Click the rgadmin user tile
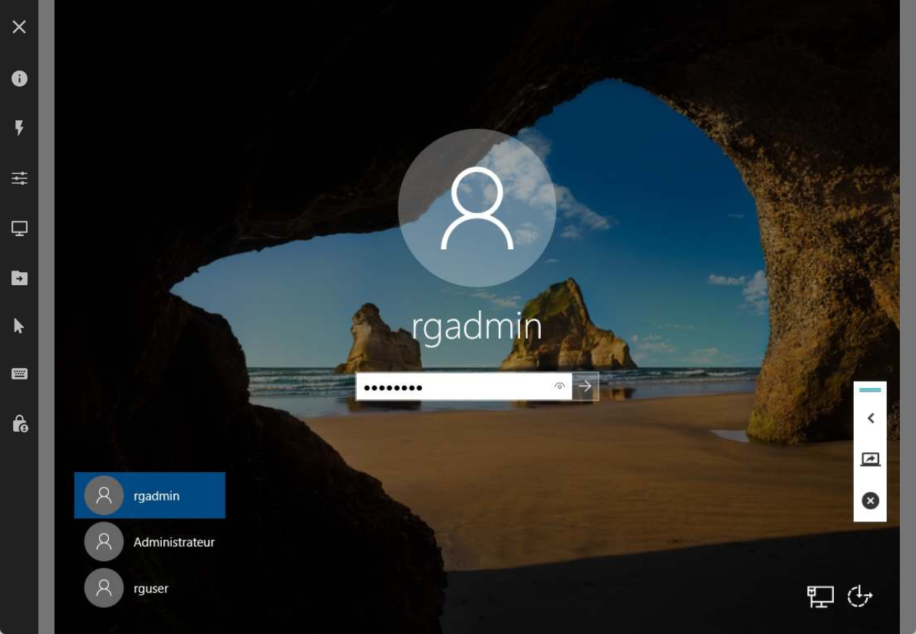916x634 pixels. point(150,495)
